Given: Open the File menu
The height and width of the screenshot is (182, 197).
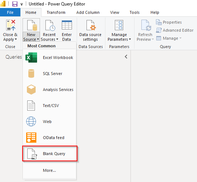Looking at the screenshot, I should point(10,12).
